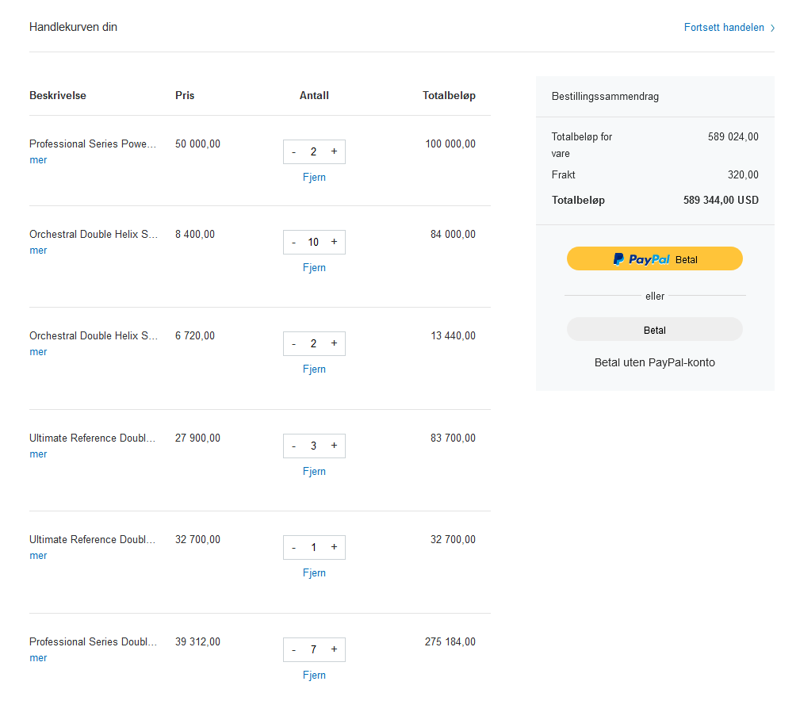The image size is (800, 712).
Task: Decrease quantity of 27 900,00 Ultimate Reference
Action: click(294, 446)
